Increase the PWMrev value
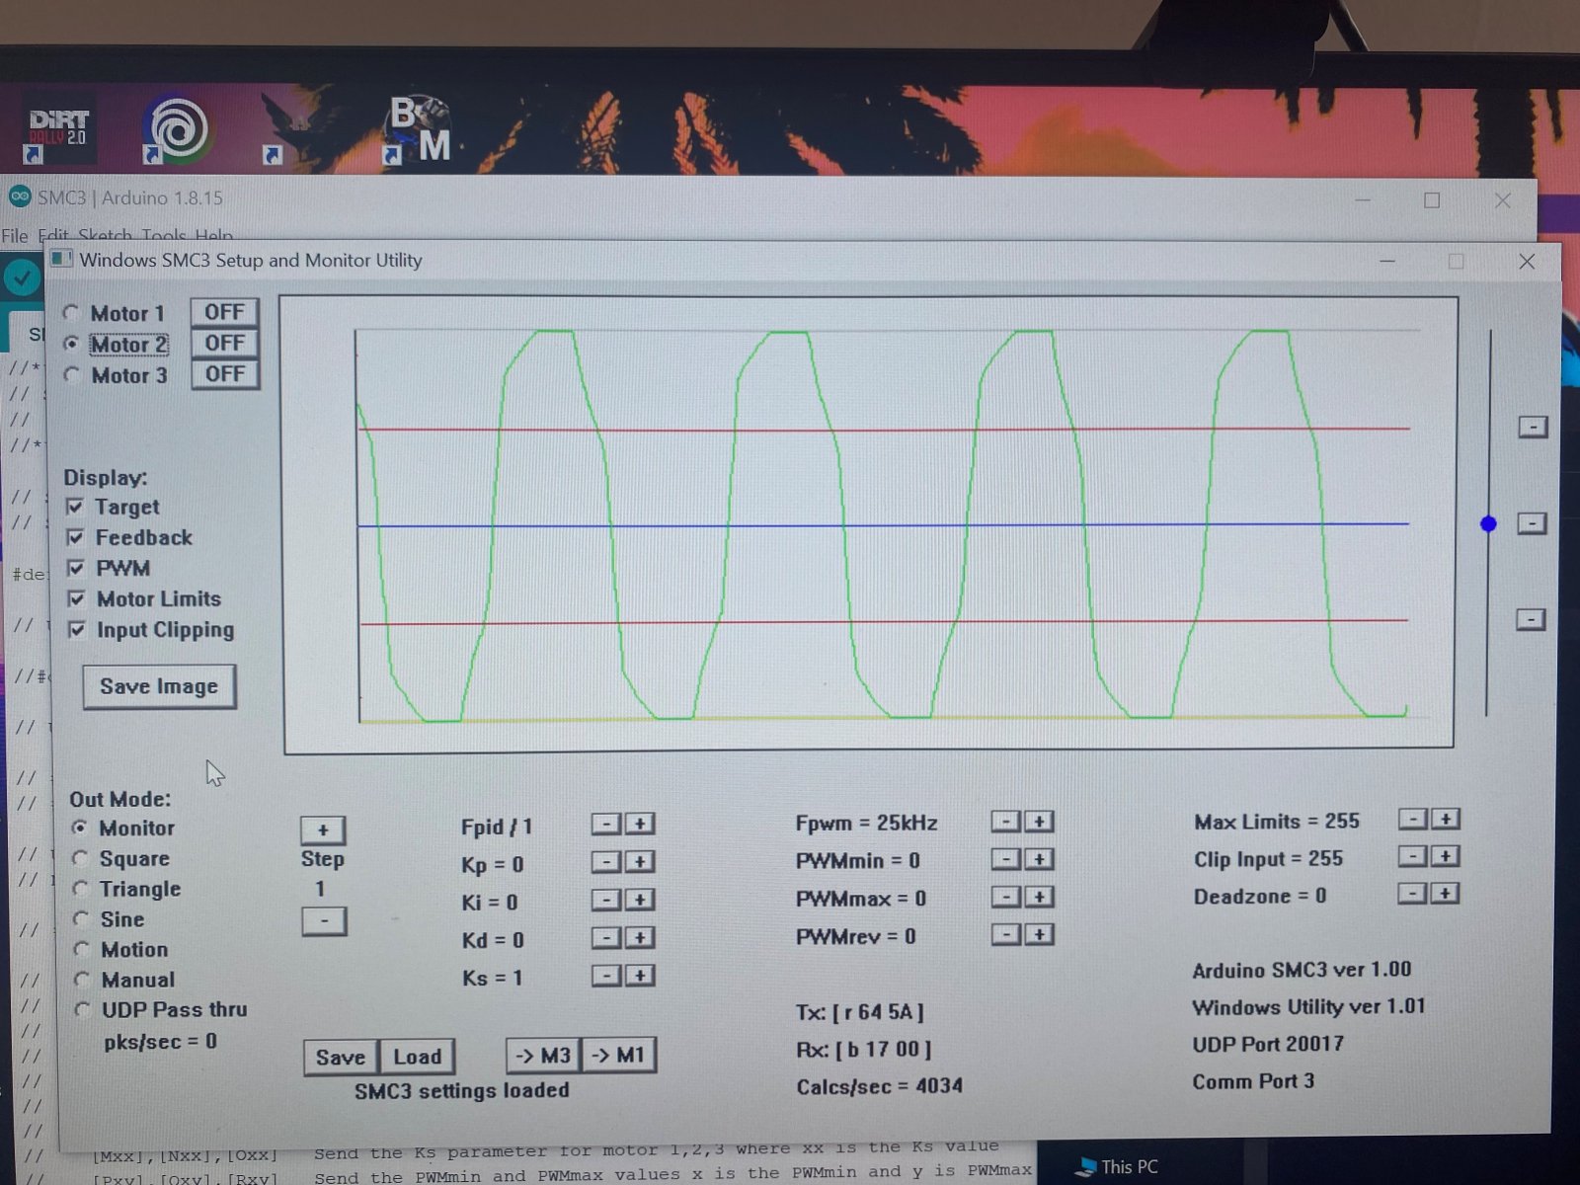This screenshot has width=1580, height=1185. coord(1039,934)
